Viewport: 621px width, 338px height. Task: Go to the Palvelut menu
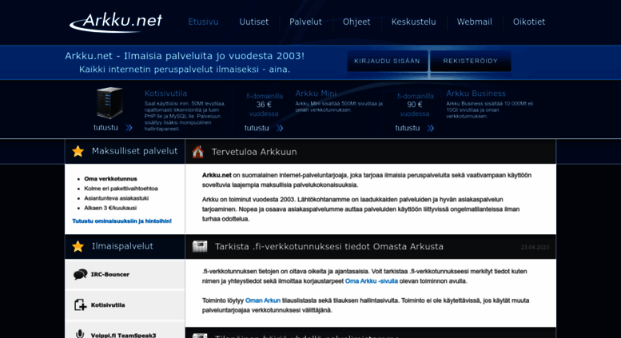pos(305,22)
